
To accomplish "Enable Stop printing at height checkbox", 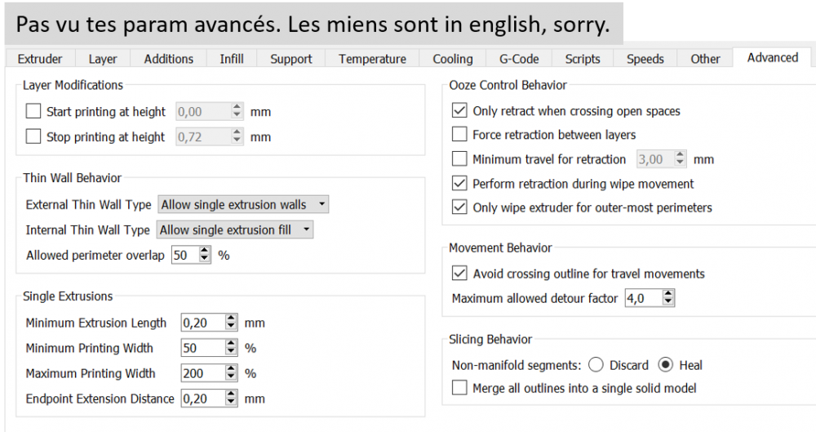I will pos(33,136).
